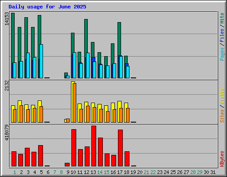
Task: Click the y-axis value 14153
Action: [x=7, y=19]
